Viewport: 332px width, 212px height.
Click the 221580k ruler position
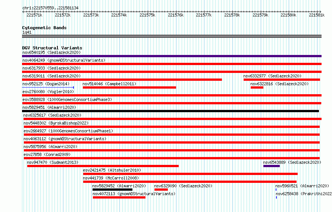click(x=288, y=15)
